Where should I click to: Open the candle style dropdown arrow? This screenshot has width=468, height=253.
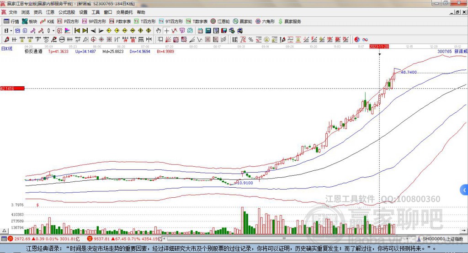pyautogui.click(x=53, y=31)
